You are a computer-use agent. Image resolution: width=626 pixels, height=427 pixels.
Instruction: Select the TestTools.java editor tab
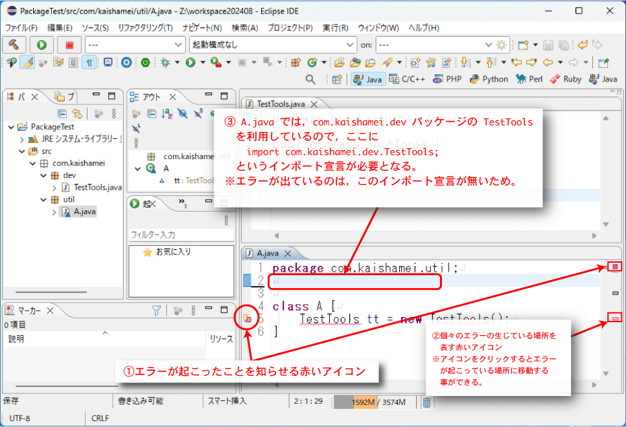281,104
